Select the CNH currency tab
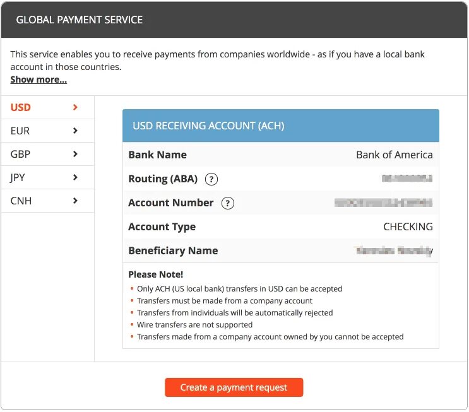 pyautogui.click(x=21, y=201)
